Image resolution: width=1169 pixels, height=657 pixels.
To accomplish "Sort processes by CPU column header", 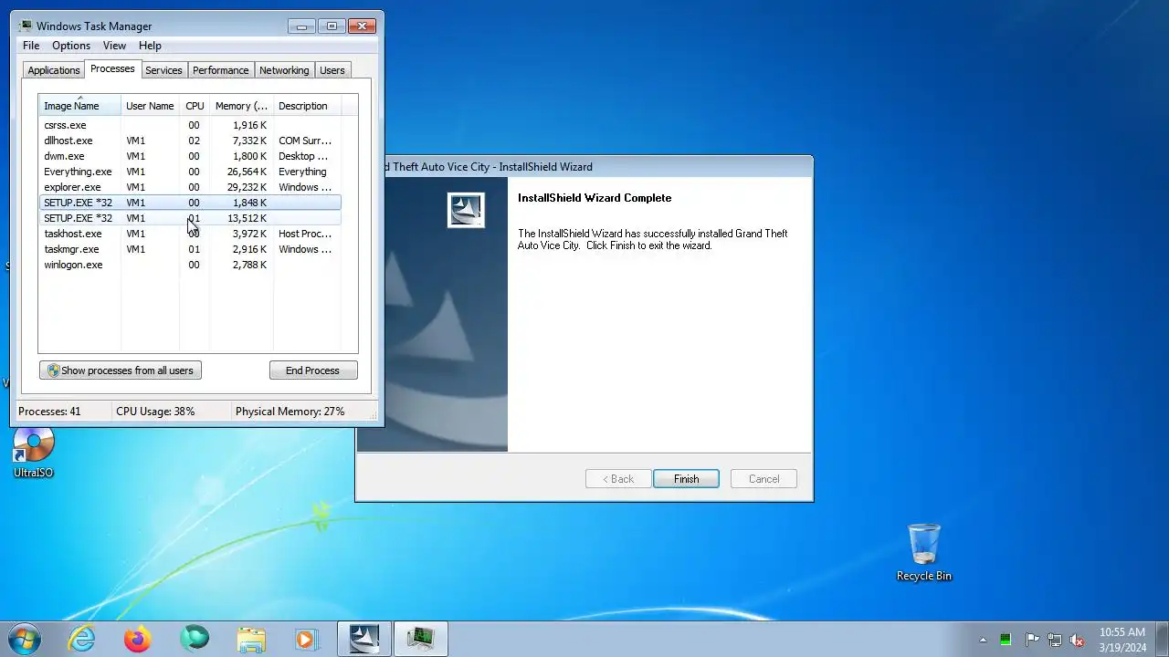I will (x=195, y=106).
